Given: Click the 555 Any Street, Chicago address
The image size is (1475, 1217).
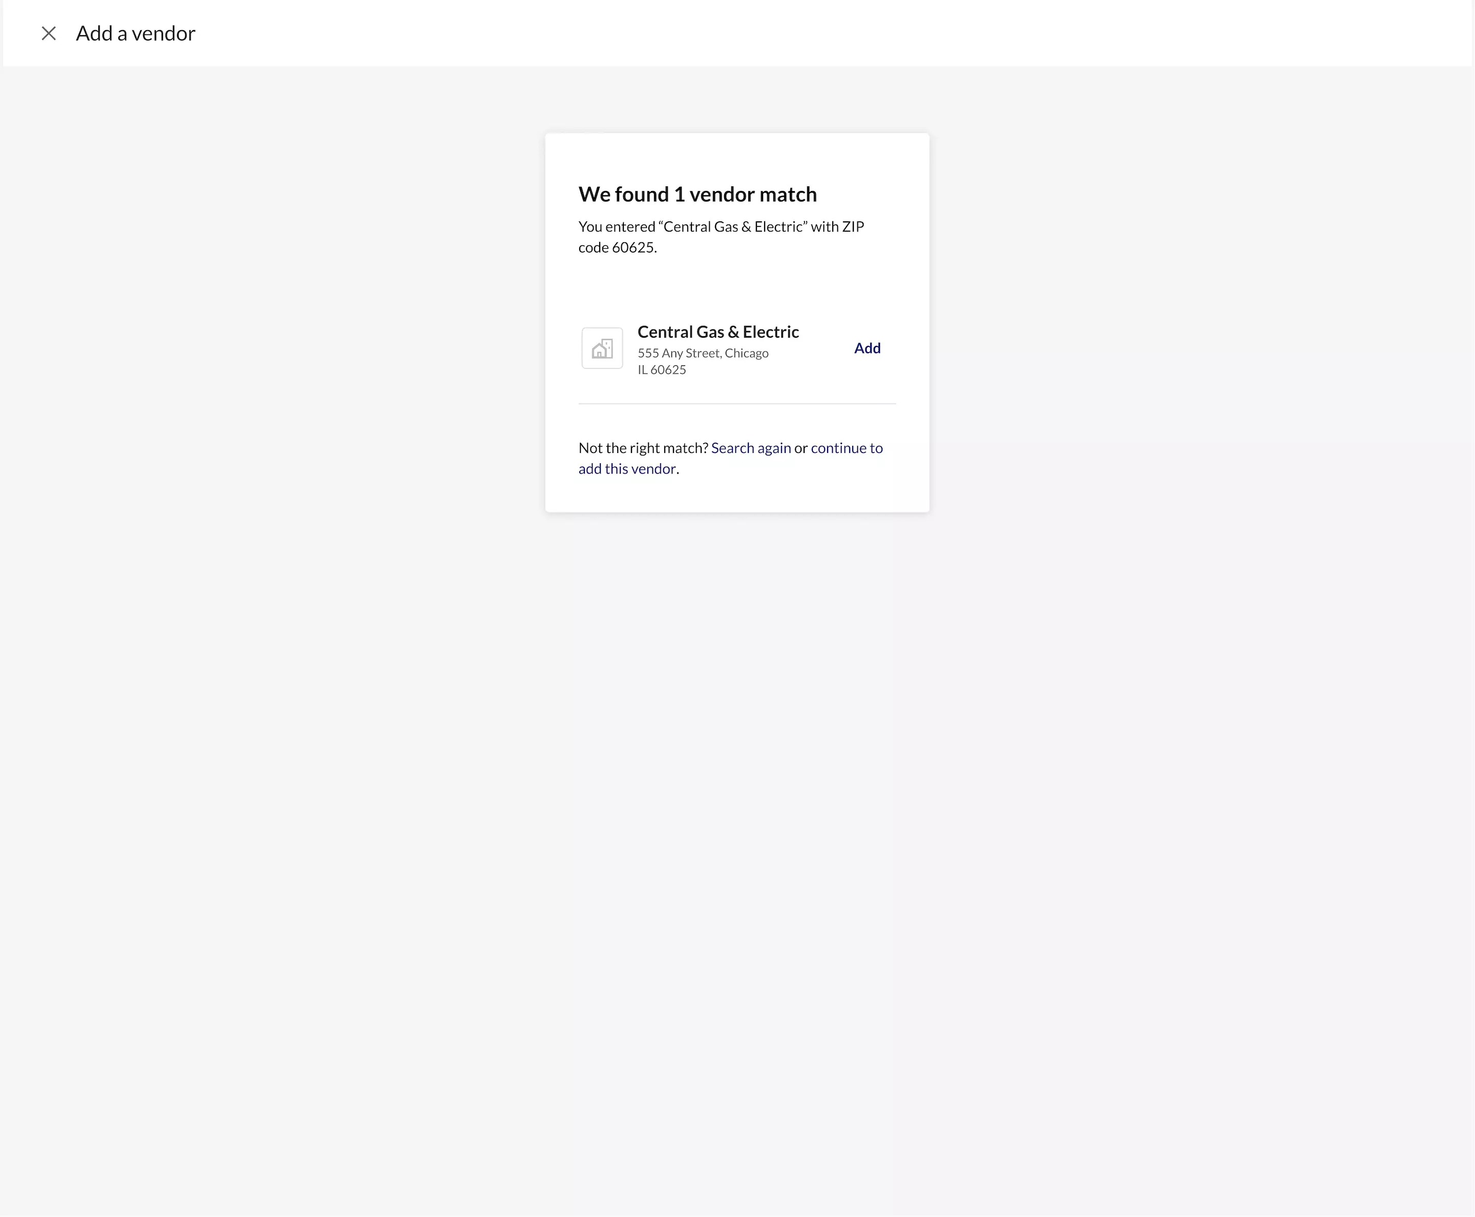Looking at the screenshot, I should click(703, 354).
